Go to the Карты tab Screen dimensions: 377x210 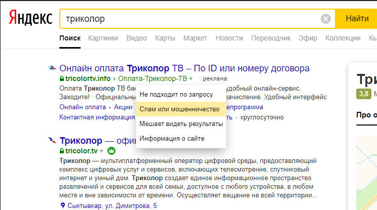pyautogui.click(x=165, y=38)
